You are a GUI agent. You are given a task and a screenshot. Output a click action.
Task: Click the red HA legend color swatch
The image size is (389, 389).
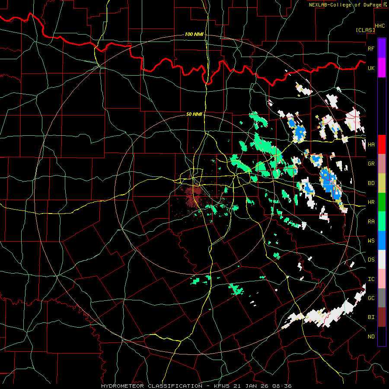pos(382,144)
